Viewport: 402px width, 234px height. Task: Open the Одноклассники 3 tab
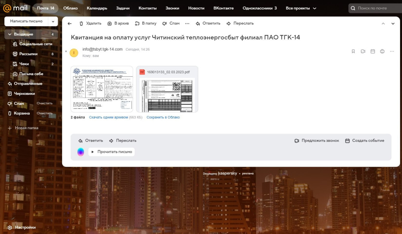[x=260, y=8]
